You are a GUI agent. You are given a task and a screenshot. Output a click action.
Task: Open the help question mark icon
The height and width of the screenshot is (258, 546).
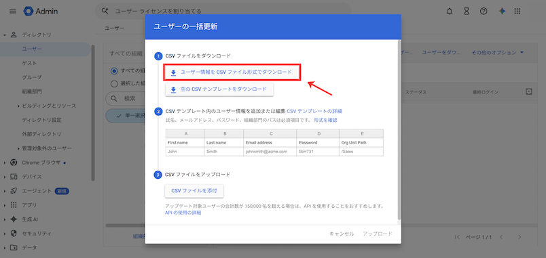484,11
